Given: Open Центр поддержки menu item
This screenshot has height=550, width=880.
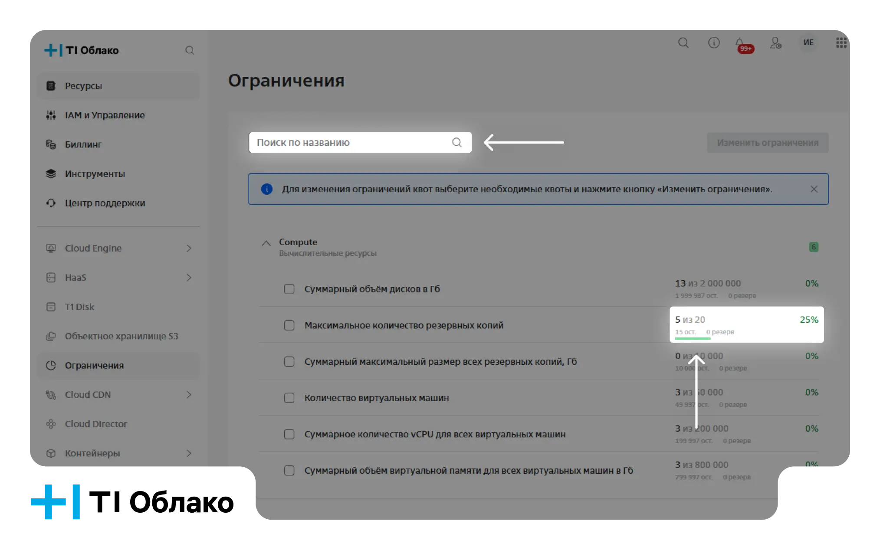Looking at the screenshot, I should click(118, 203).
